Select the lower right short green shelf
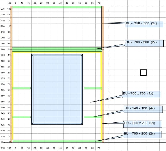The height and width of the screenshot is (151, 166). pos(93,117)
